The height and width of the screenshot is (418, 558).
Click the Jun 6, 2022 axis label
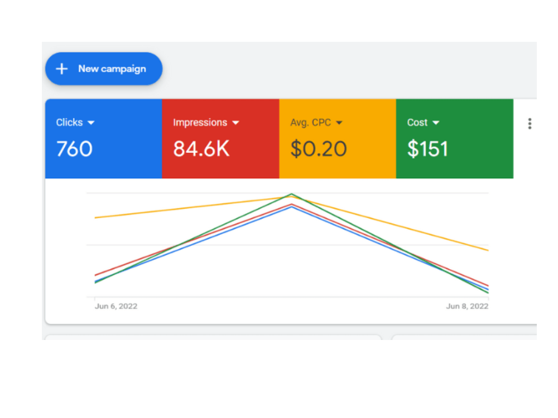tap(116, 306)
